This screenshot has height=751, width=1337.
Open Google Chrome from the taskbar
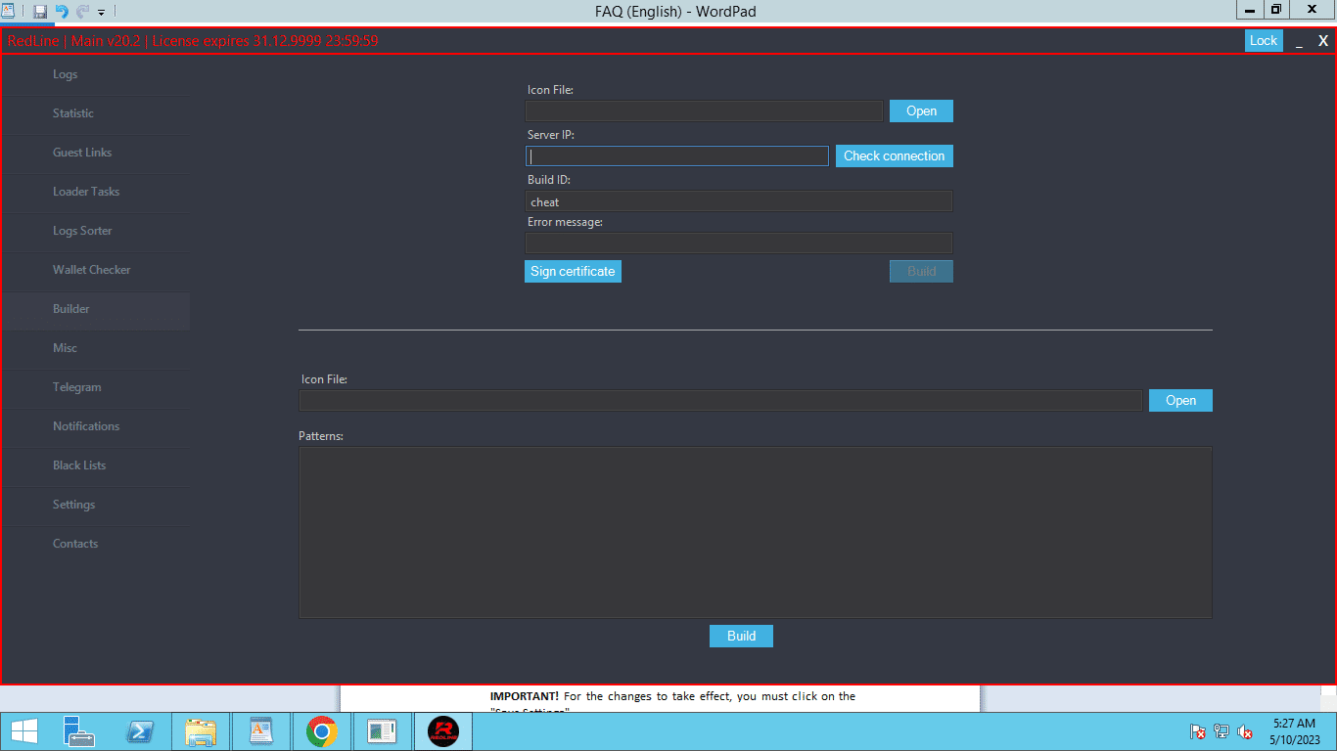(x=322, y=731)
